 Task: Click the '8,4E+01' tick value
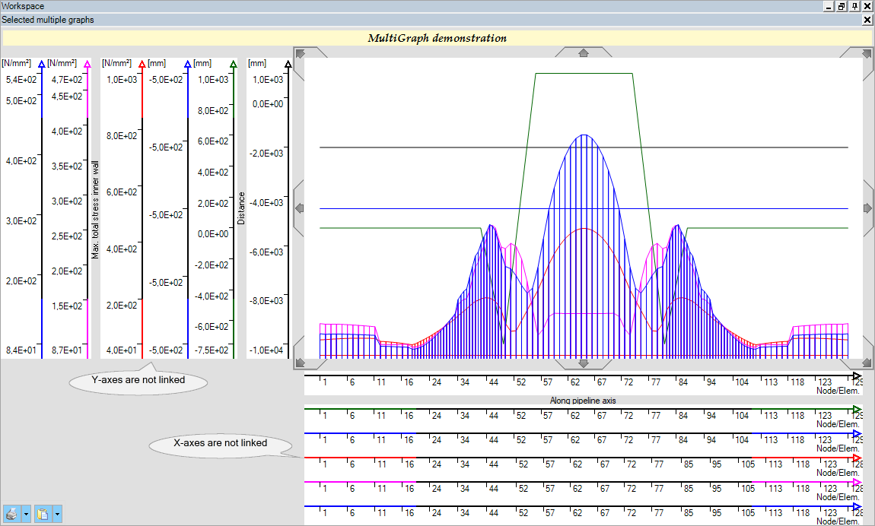(x=21, y=350)
